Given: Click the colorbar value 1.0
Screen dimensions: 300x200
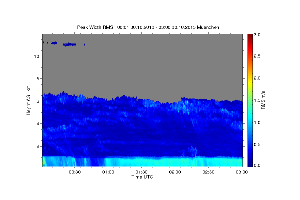Looking at the screenshot, I should pos(257,122).
